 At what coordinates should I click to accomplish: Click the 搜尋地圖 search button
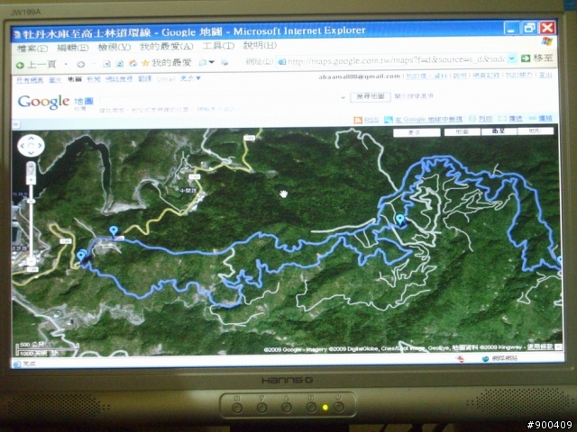[371, 96]
